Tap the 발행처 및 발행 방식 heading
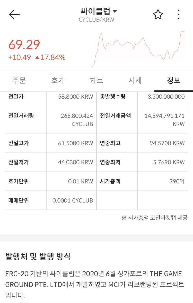Image resolution: width=193 pixels, height=303 pixels. [x=38, y=257]
